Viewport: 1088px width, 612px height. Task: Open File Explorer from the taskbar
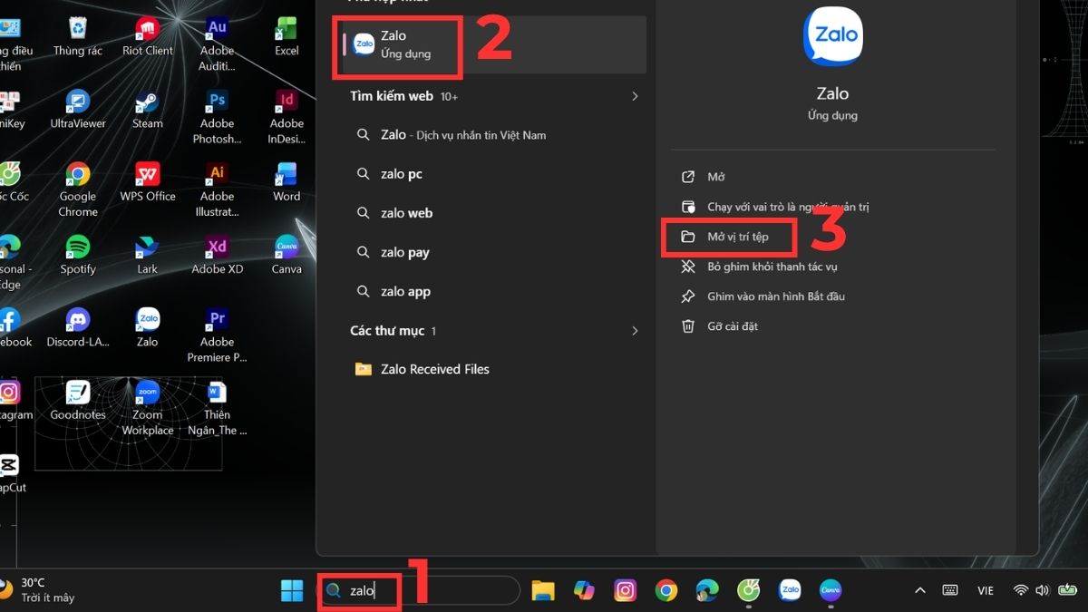pos(542,590)
